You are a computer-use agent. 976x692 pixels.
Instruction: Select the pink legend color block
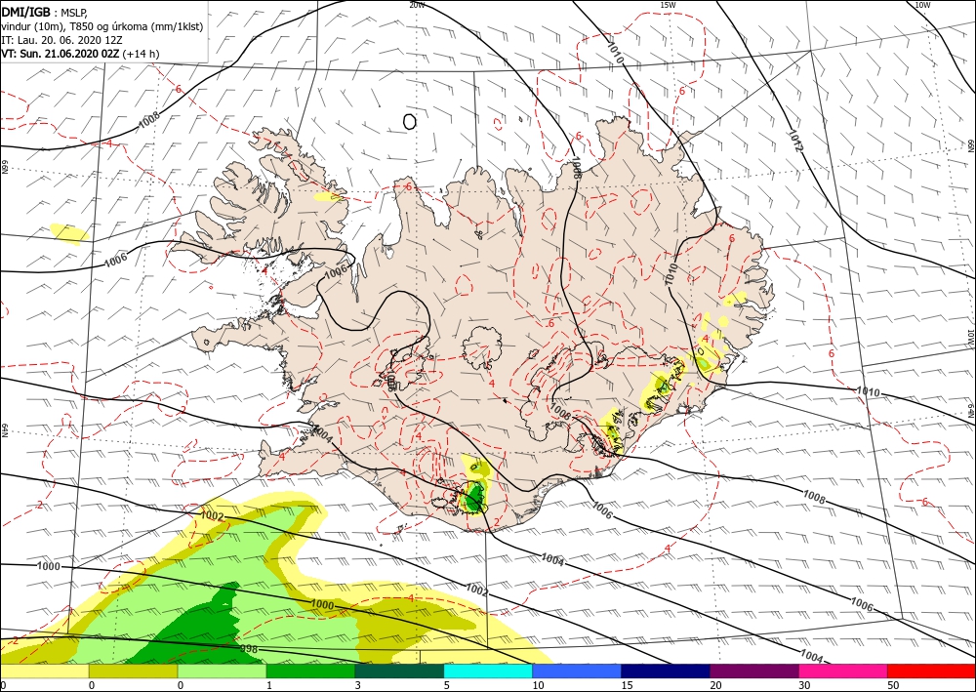843,671
